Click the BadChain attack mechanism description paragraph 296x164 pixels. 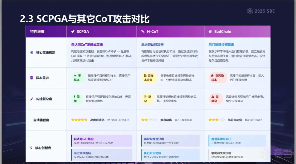click(x=237, y=56)
